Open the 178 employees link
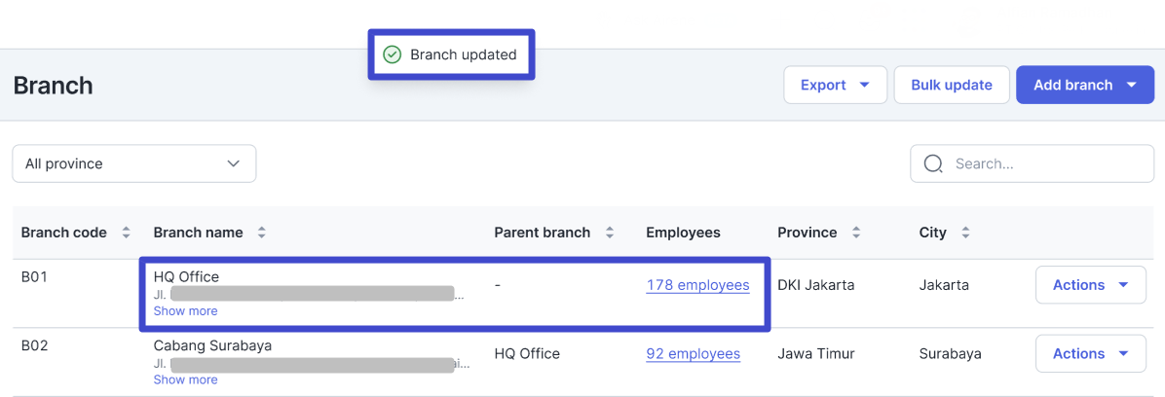This screenshot has width=1165, height=397. point(697,285)
